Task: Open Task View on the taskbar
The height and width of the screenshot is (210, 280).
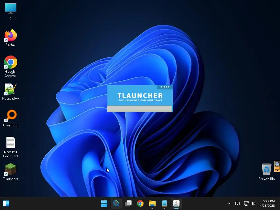Action: tap(128, 203)
